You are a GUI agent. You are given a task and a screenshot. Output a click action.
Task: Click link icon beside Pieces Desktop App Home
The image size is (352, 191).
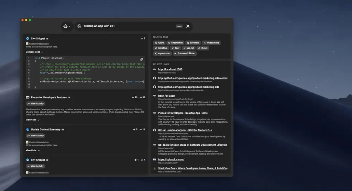pos(154,113)
